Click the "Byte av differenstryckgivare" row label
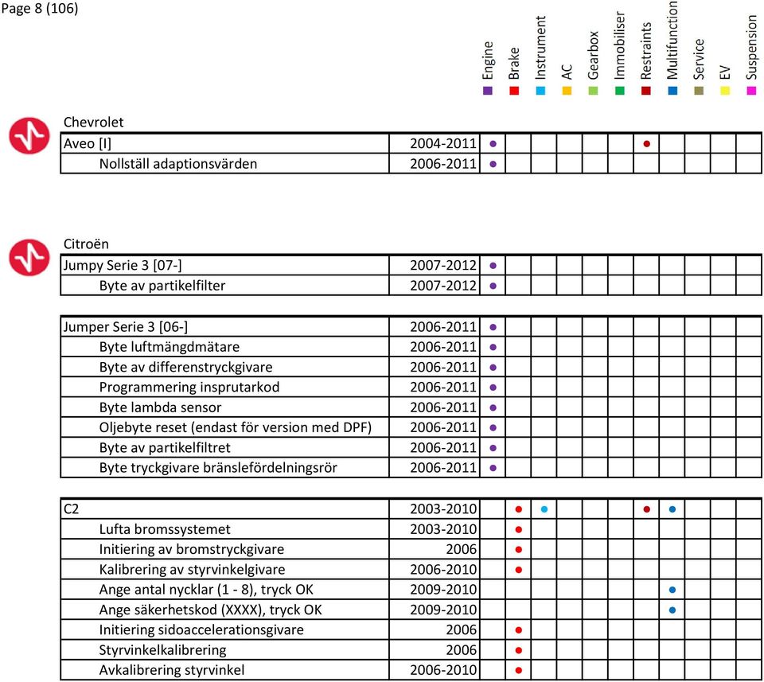This screenshot has height=682, width=764. (186, 368)
